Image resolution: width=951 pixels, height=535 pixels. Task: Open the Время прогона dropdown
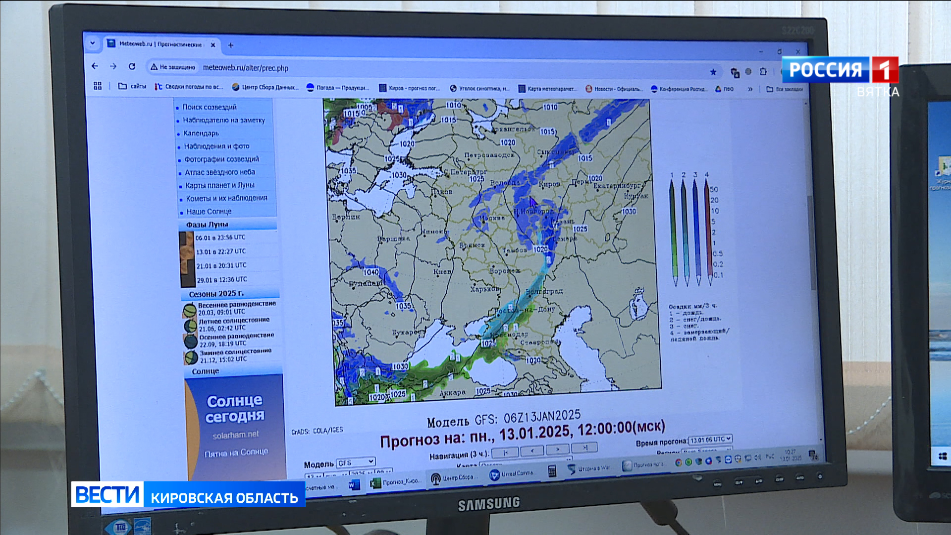click(x=710, y=439)
